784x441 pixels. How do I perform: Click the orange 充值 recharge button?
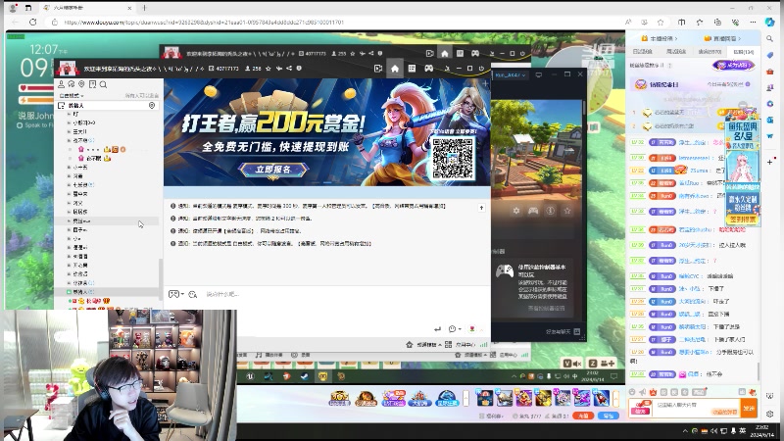point(583,416)
